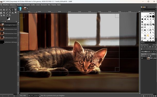Screen dimensions: 157x97
Task: Click the duplicate brush icon
Action: click(x=147, y=47)
